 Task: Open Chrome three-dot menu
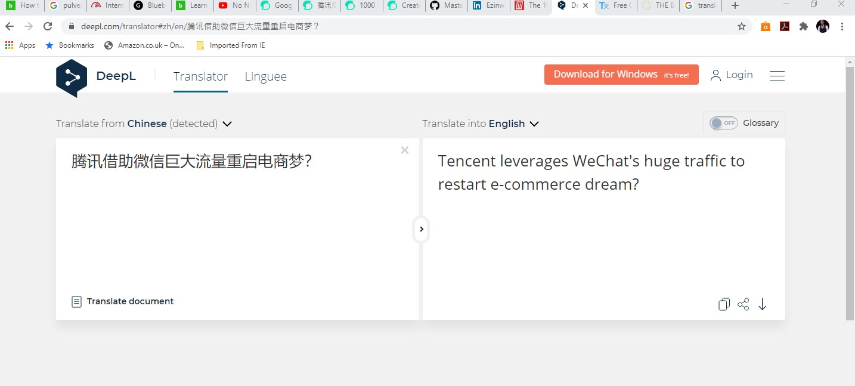(842, 26)
